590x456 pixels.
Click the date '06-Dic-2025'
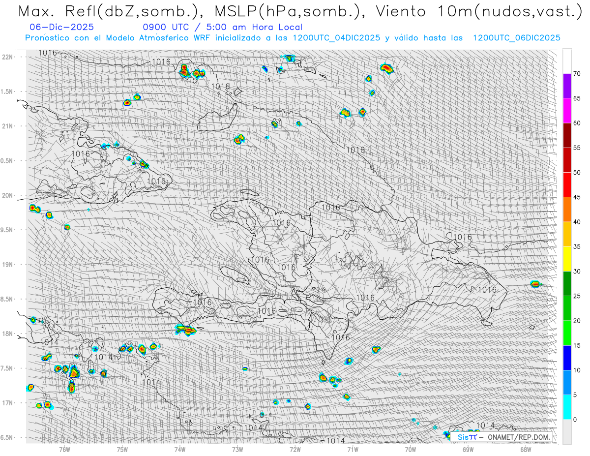pyautogui.click(x=61, y=28)
